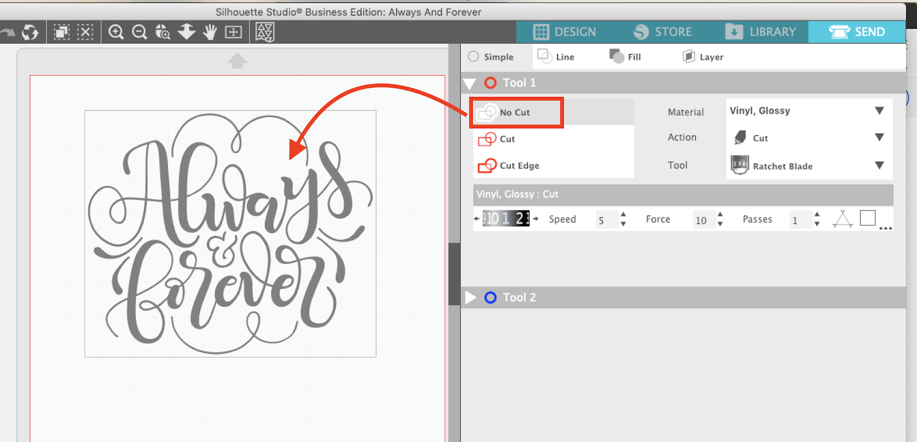
Task: Click the Tool 2 blue circle icon
Action: point(491,298)
